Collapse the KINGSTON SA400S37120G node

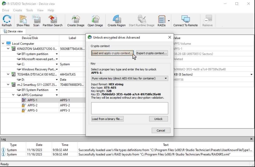click(8, 49)
